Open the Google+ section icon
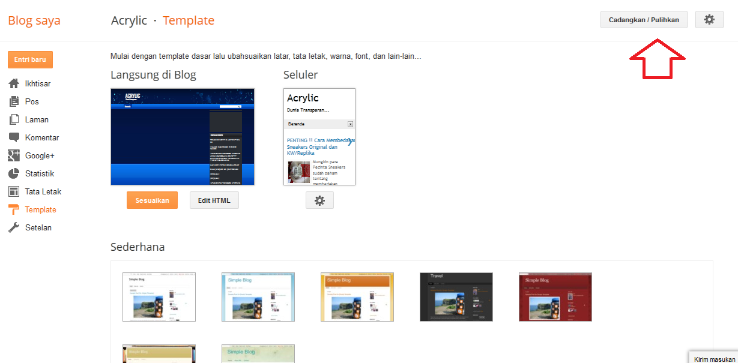Screen dimensions: 738x363 pyautogui.click(x=13, y=155)
